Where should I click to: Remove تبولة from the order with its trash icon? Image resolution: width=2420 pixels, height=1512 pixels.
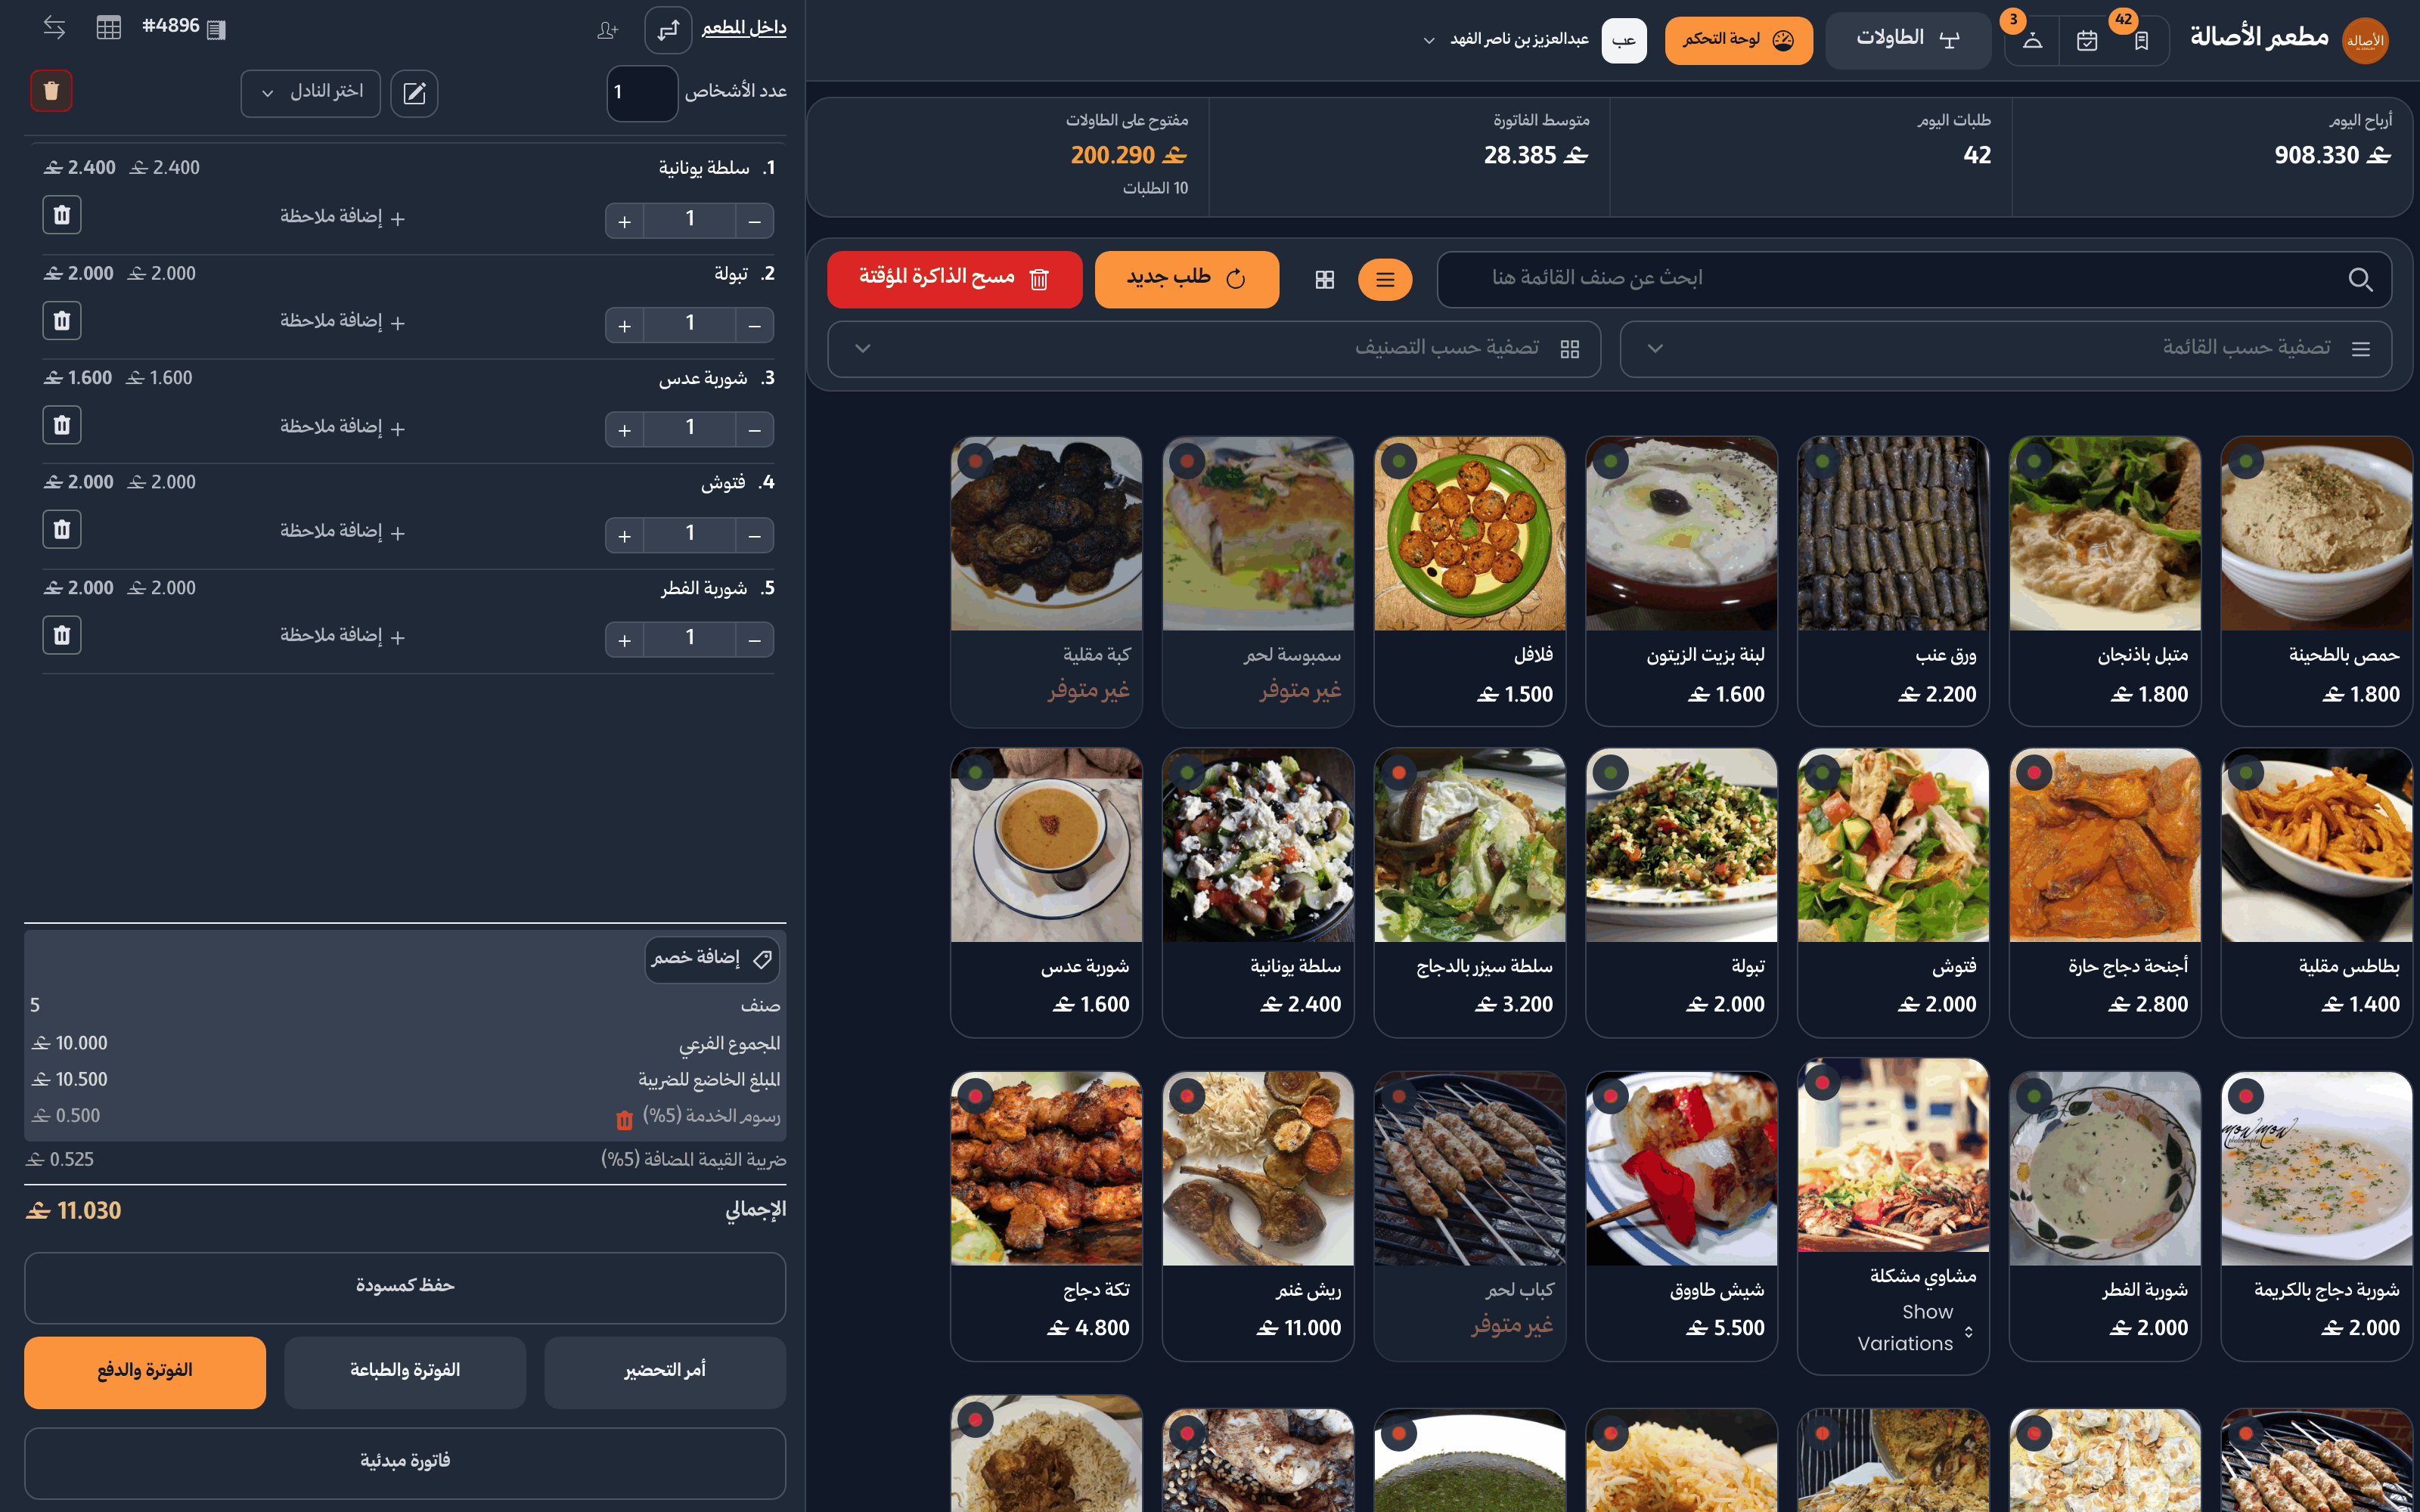click(62, 320)
